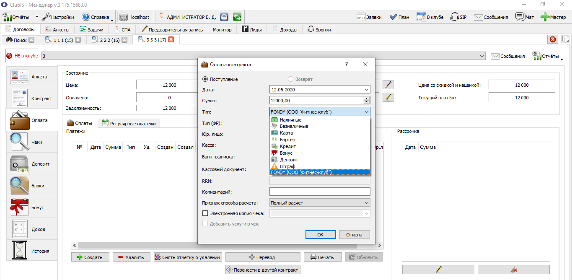Click red close-all tabs icon
The width and height of the screenshot is (572, 280).
[x=553, y=39]
